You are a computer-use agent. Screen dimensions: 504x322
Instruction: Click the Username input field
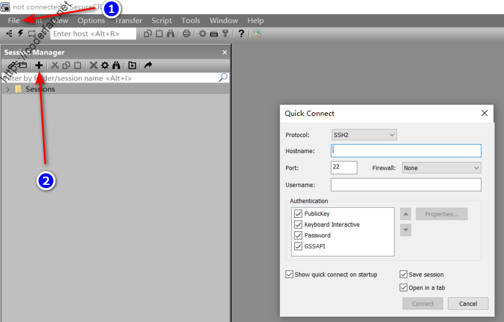coord(406,185)
